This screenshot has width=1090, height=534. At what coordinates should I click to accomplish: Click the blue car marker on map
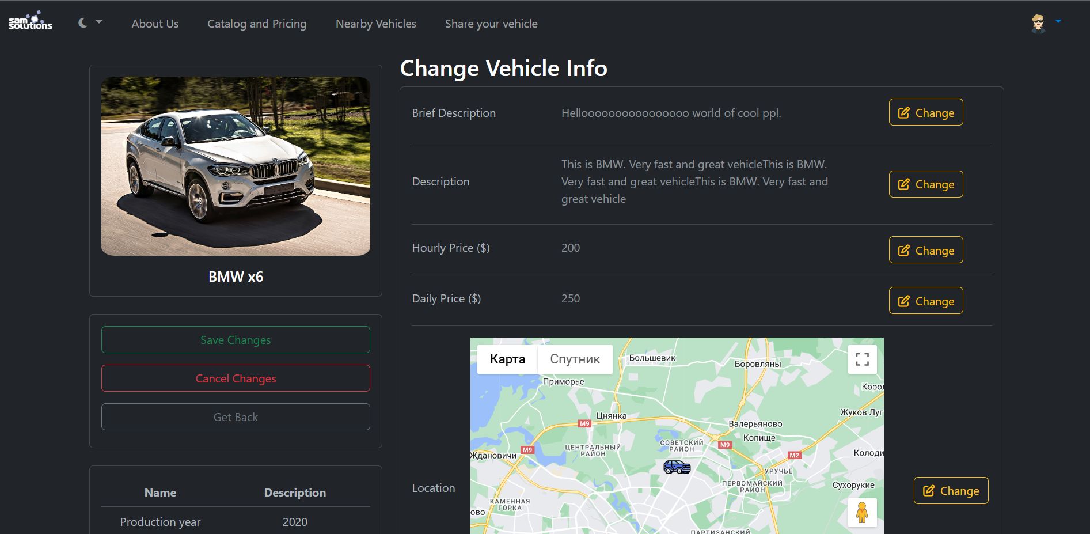click(x=677, y=467)
